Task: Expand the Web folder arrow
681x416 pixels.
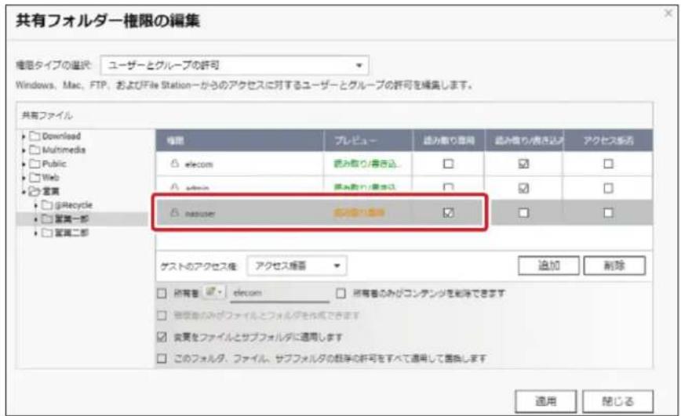Action: (24, 178)
